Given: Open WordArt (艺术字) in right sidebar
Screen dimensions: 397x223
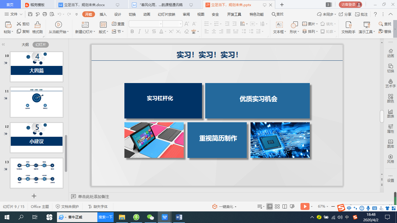Looking at the screenshot, I should pos(391,83).
